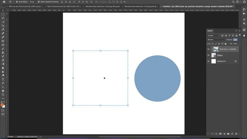247x139 pixels.
Task: Toggle Auto-Select checkbox
Action: 17,2
